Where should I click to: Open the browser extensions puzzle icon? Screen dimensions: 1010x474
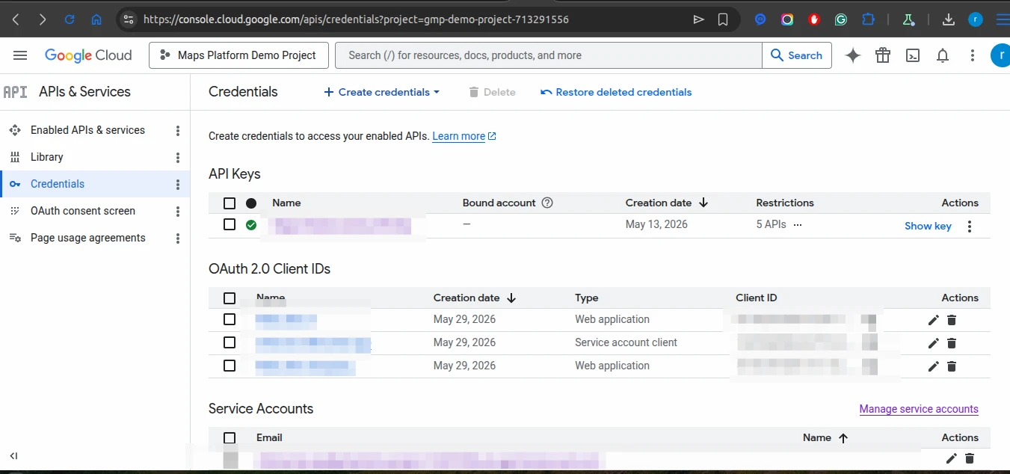868,19
